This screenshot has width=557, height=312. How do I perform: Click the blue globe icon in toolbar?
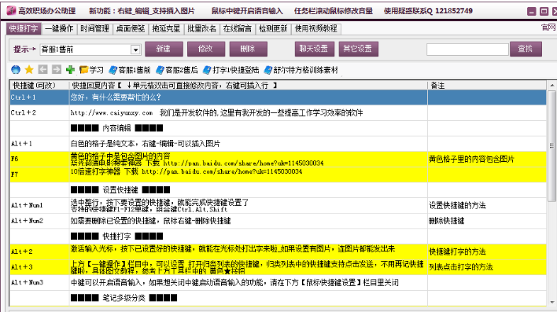(x=16, y=70)
